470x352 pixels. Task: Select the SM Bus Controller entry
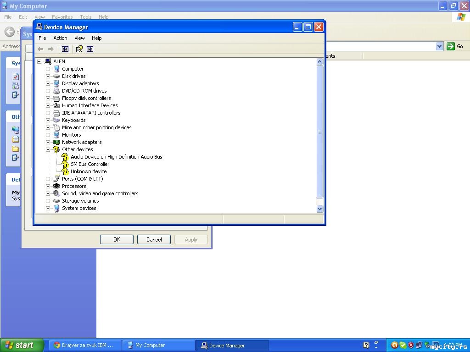90,164
